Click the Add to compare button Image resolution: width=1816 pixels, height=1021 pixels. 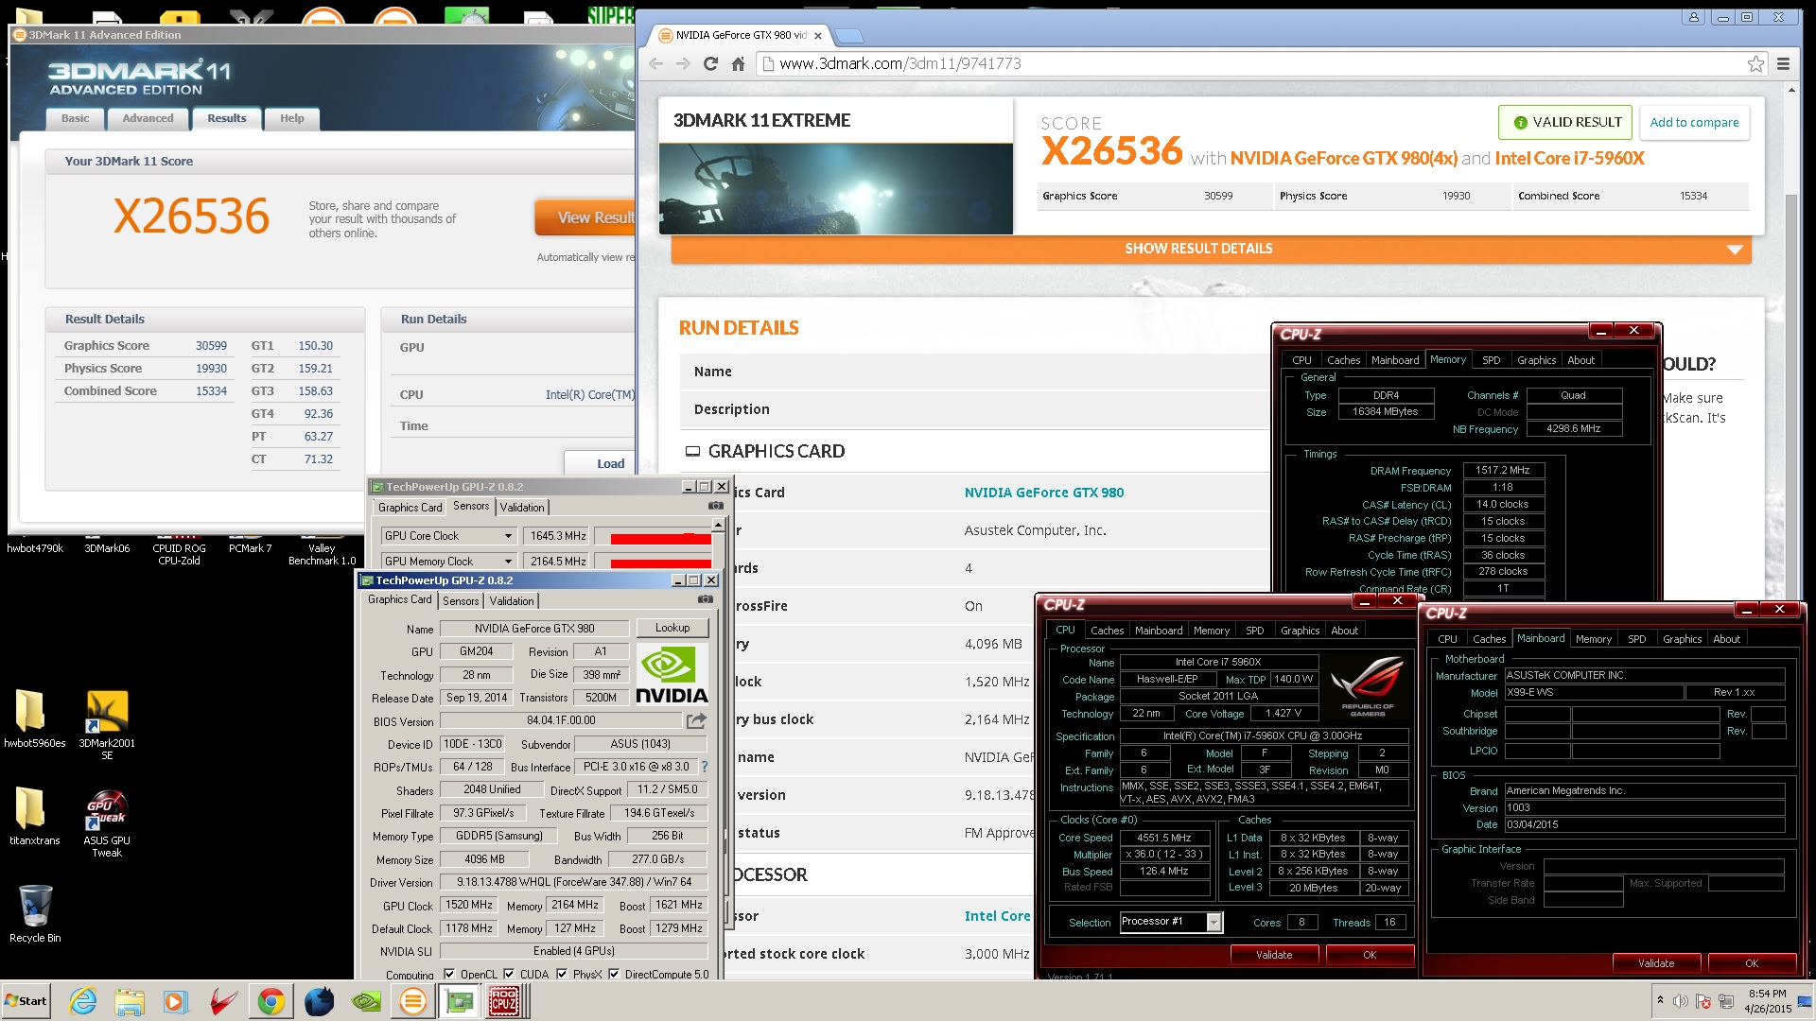pyautogui.click(x=1694, y=123)
